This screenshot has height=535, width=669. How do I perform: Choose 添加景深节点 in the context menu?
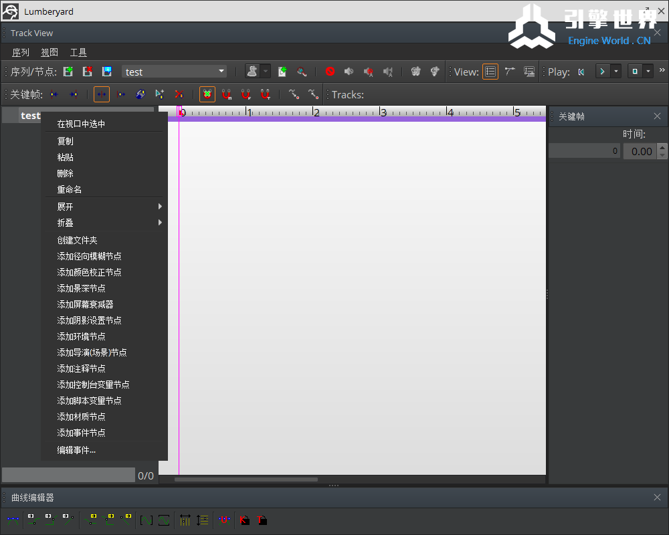click(x=104, y=288)
